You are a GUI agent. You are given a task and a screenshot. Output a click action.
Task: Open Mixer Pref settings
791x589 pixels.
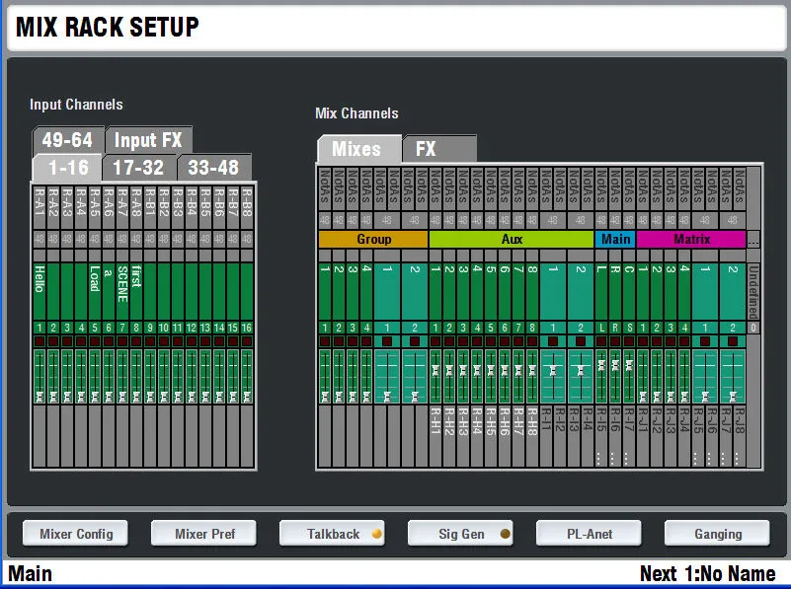[203, 534]
